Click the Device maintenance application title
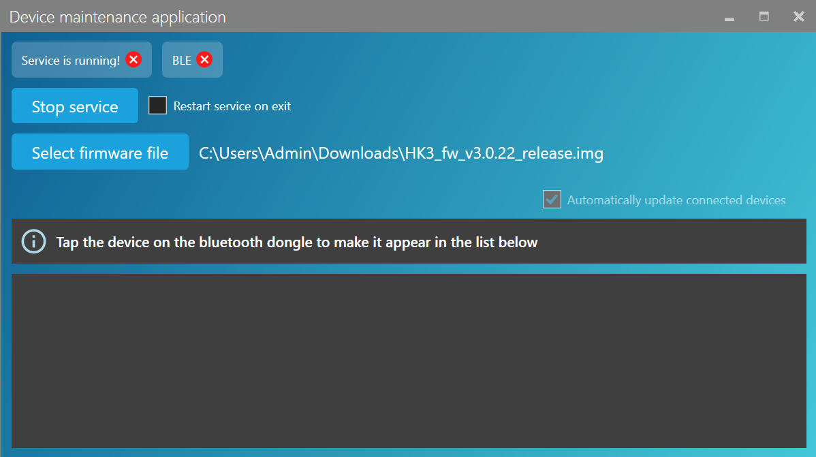This screenshot has width=816, height=457. [118, 17]
